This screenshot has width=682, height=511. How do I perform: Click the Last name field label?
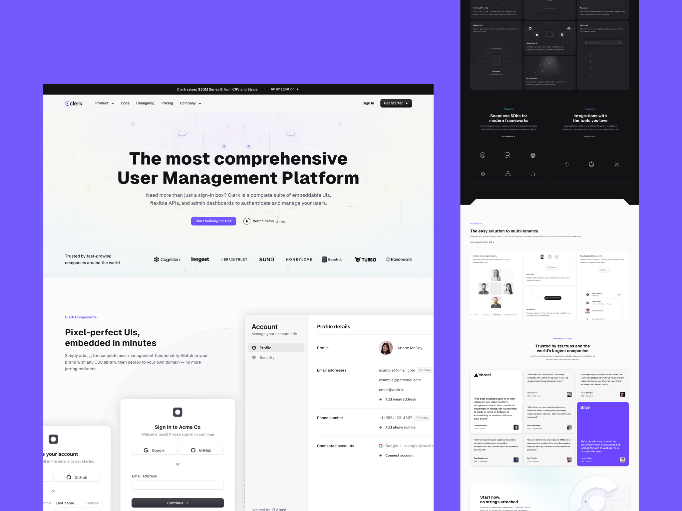65,503
